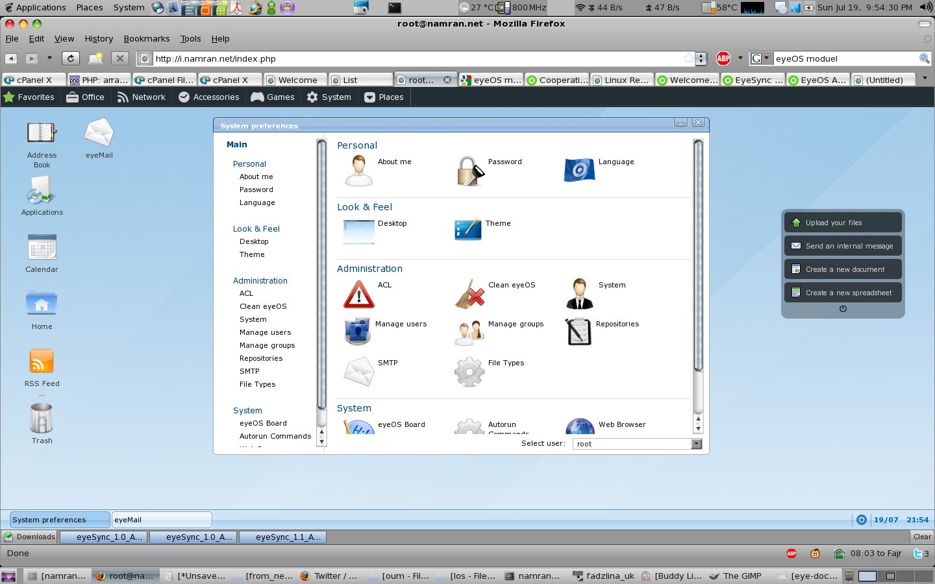The height and width of the screenshot is (584, 935).
Task: Click the Password padlock icon
Action: tap(469, 171)
